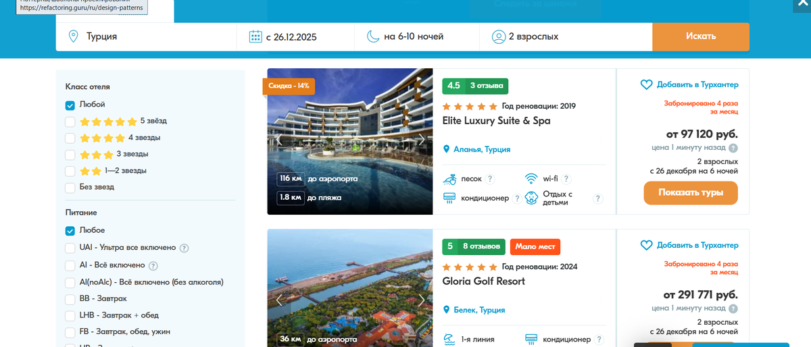Click the heart icon for Elite Luxury Suite
Screen dimensions: 811x347
[647, 85]
